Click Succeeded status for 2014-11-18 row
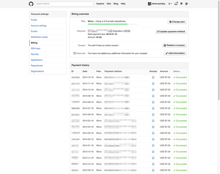 pyautogui.click(x=180, y=84)
